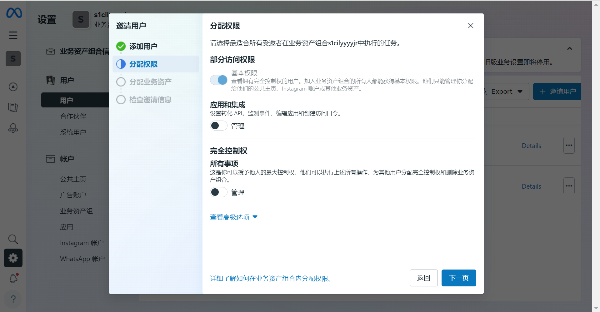600x312 pixels.
Task: Open the notifications bell icon
Action: 13,278
